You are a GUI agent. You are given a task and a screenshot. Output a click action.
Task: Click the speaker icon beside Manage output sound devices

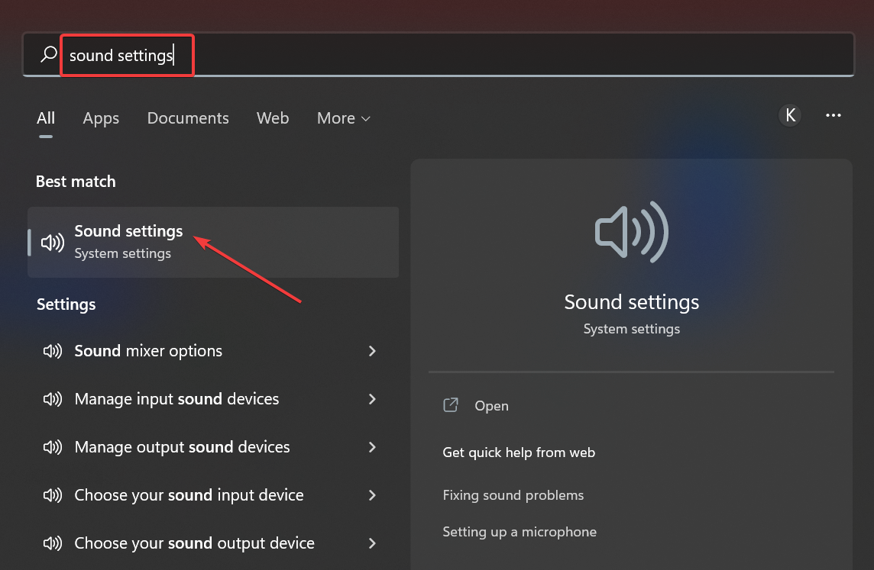52,447
